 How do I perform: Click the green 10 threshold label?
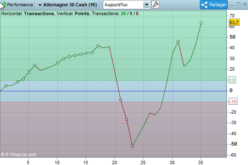click(232, 80)
